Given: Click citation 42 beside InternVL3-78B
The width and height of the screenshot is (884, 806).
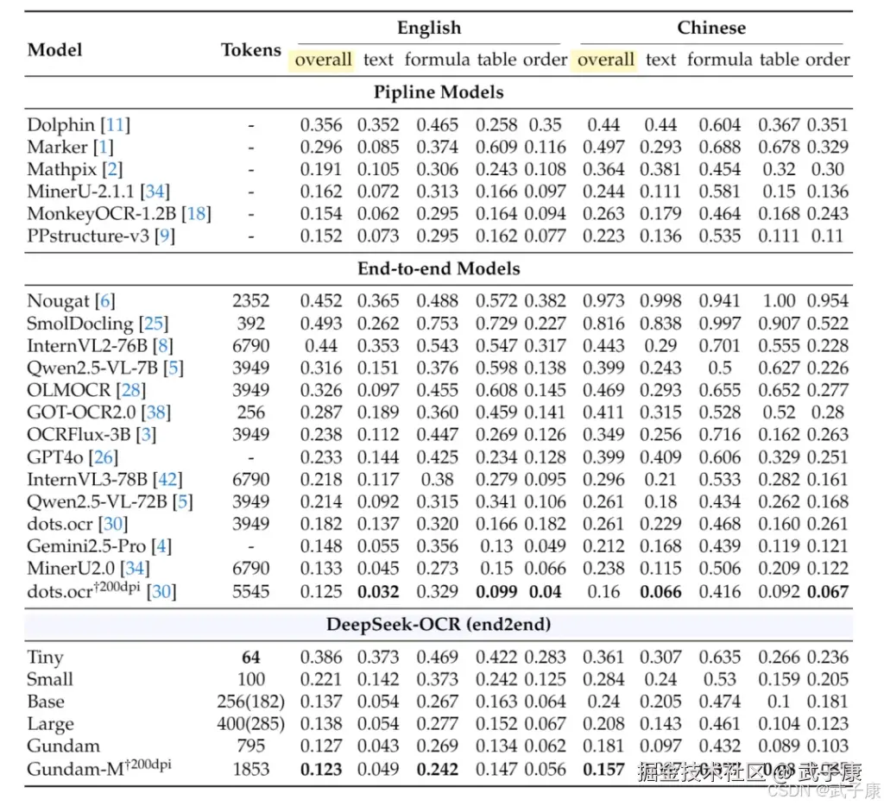Looking at the screenshot, I should (167, 480).
